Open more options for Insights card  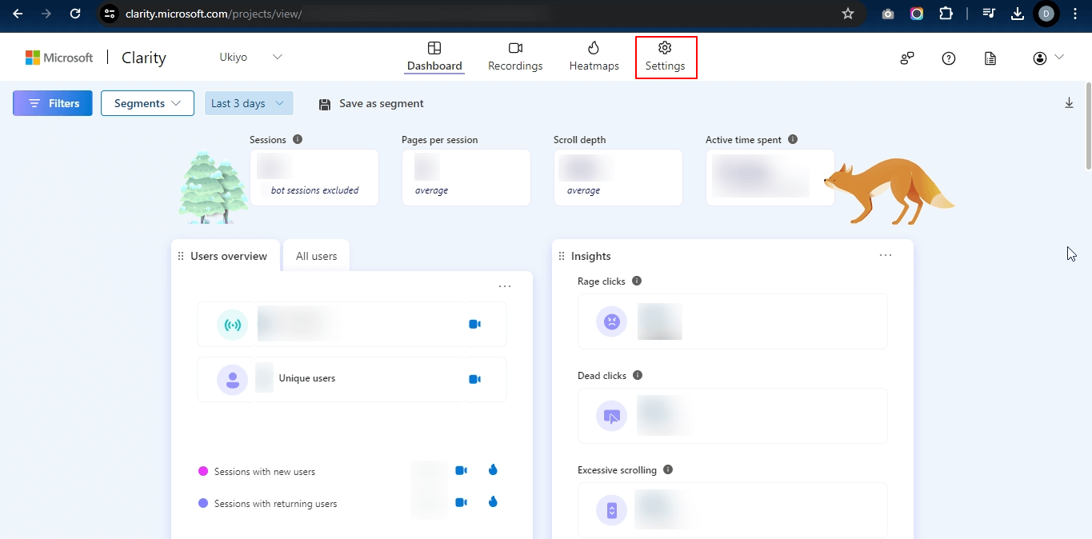[x=886, y=255]
